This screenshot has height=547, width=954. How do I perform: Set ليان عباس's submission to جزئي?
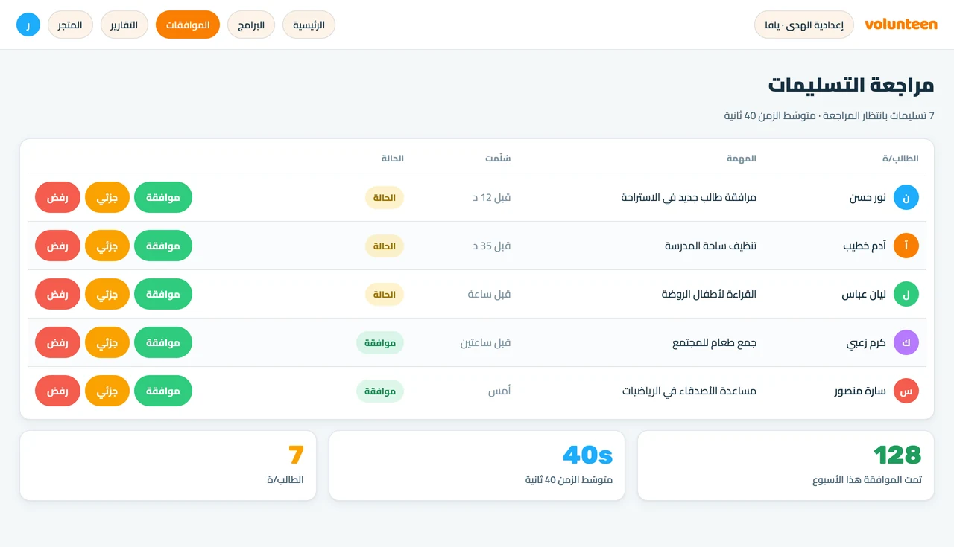pos(107,294)
